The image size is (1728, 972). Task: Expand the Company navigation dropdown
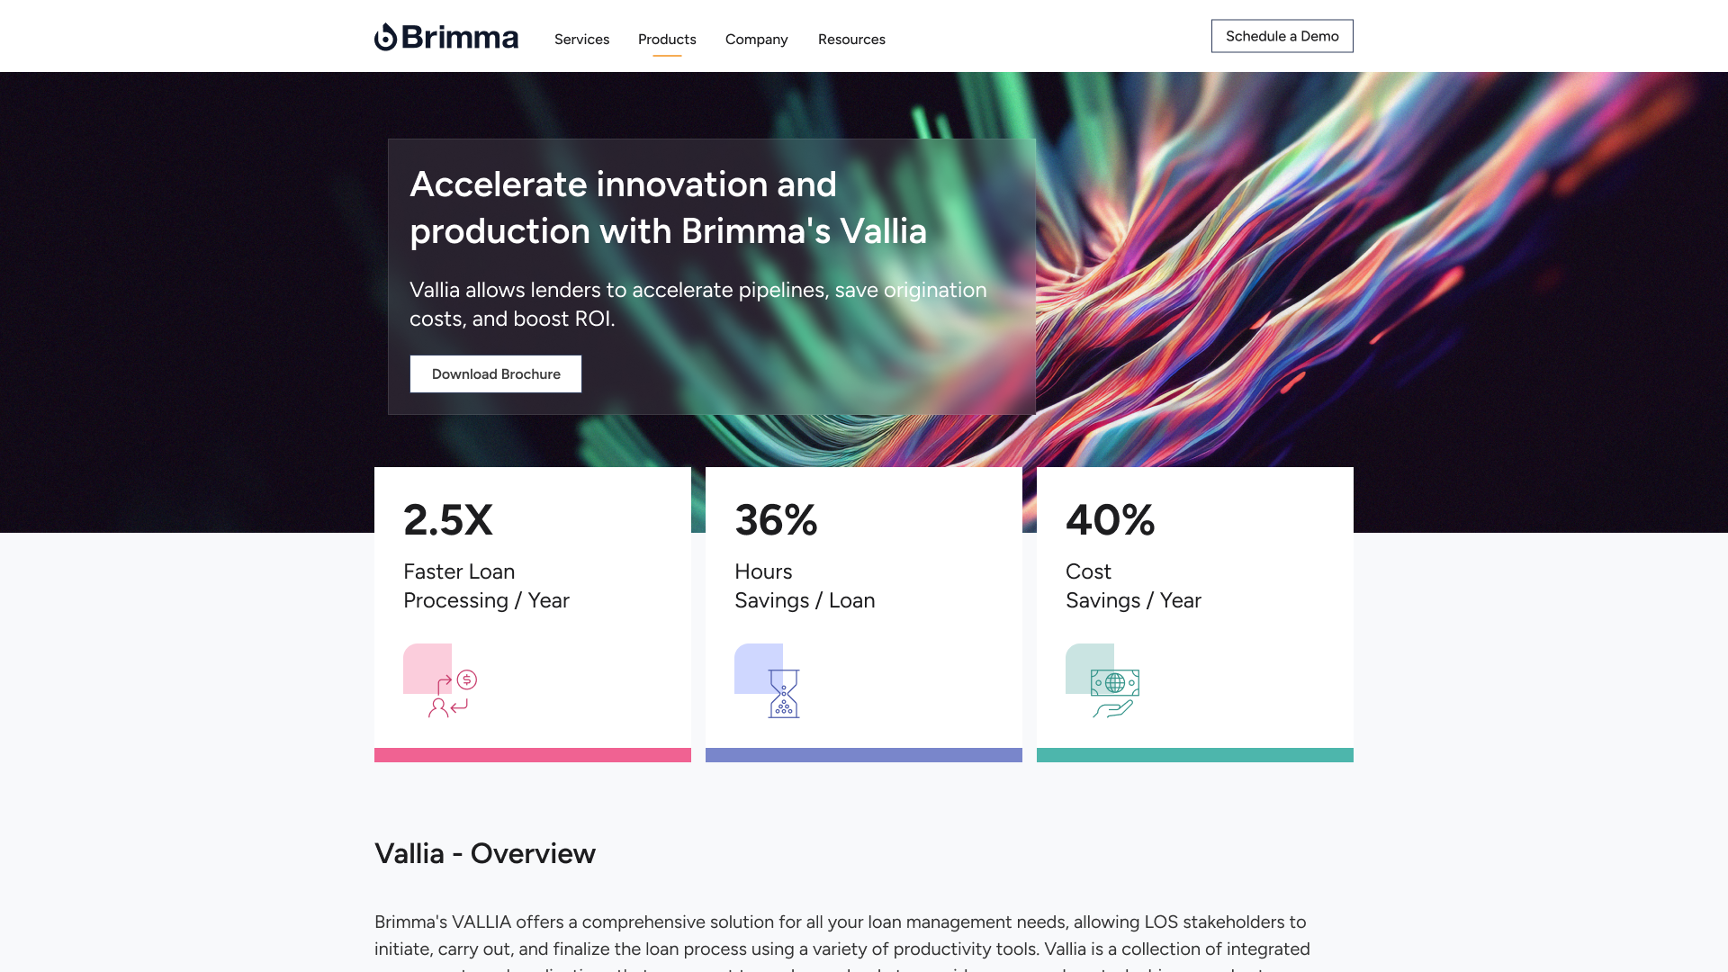click(x=756, y=40)
